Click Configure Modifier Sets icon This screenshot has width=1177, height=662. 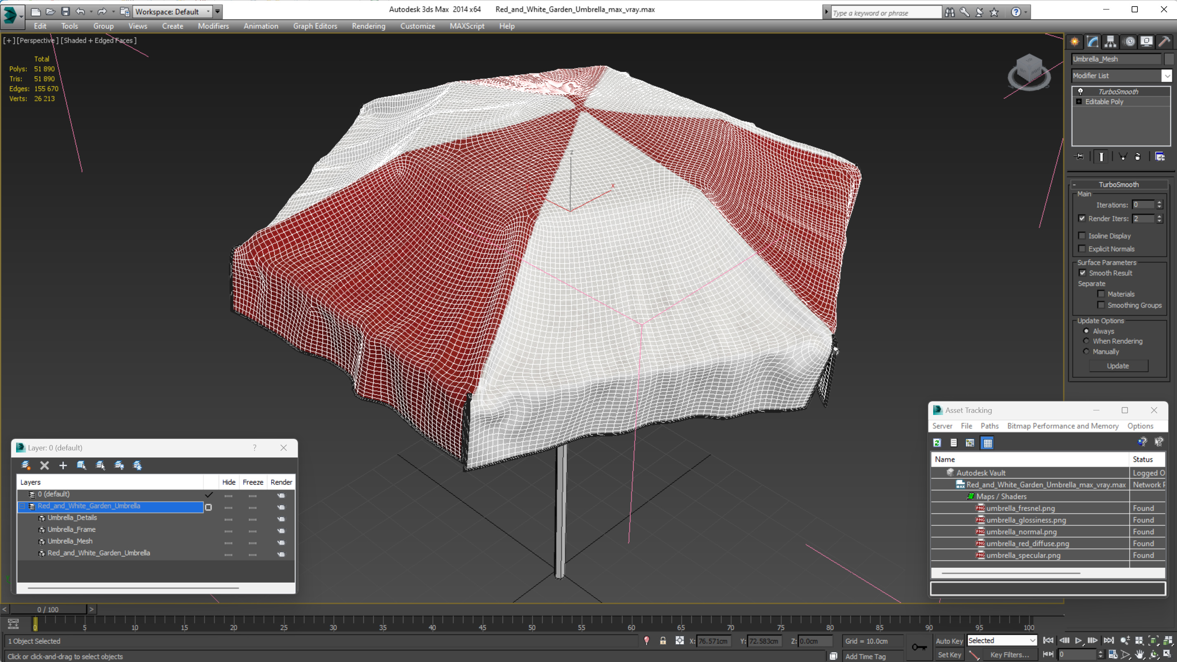coord(1160,156)
